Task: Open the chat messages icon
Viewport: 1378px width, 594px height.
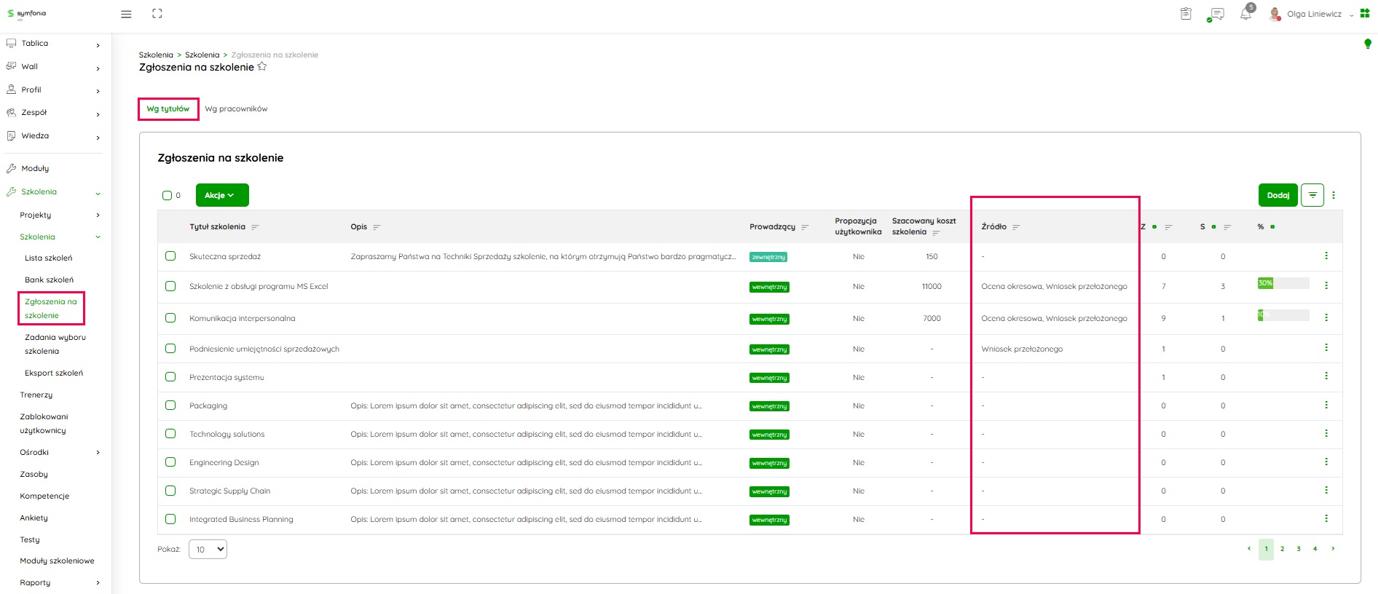Action: [1216, 15]
